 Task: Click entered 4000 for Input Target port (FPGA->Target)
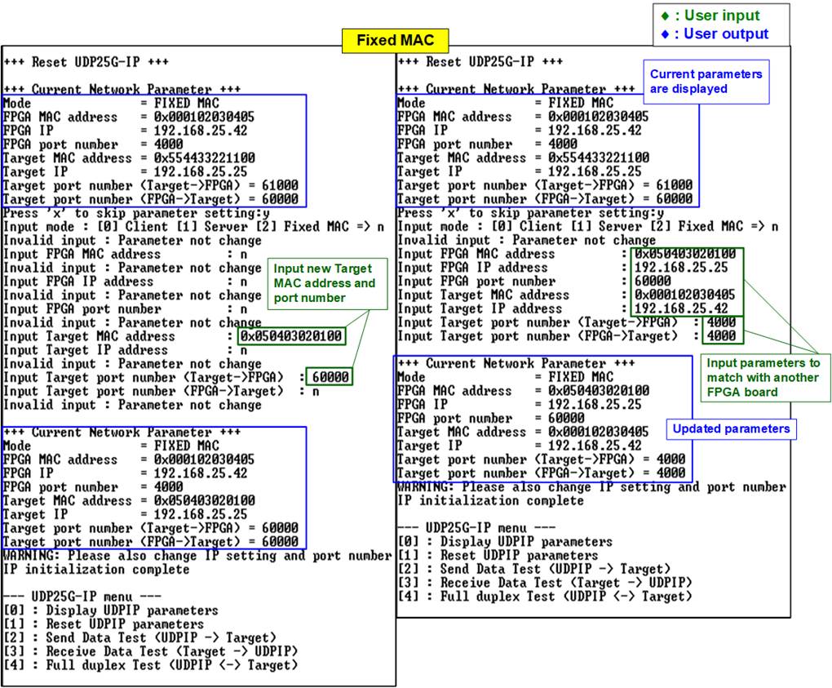click(x=722, y=336)
